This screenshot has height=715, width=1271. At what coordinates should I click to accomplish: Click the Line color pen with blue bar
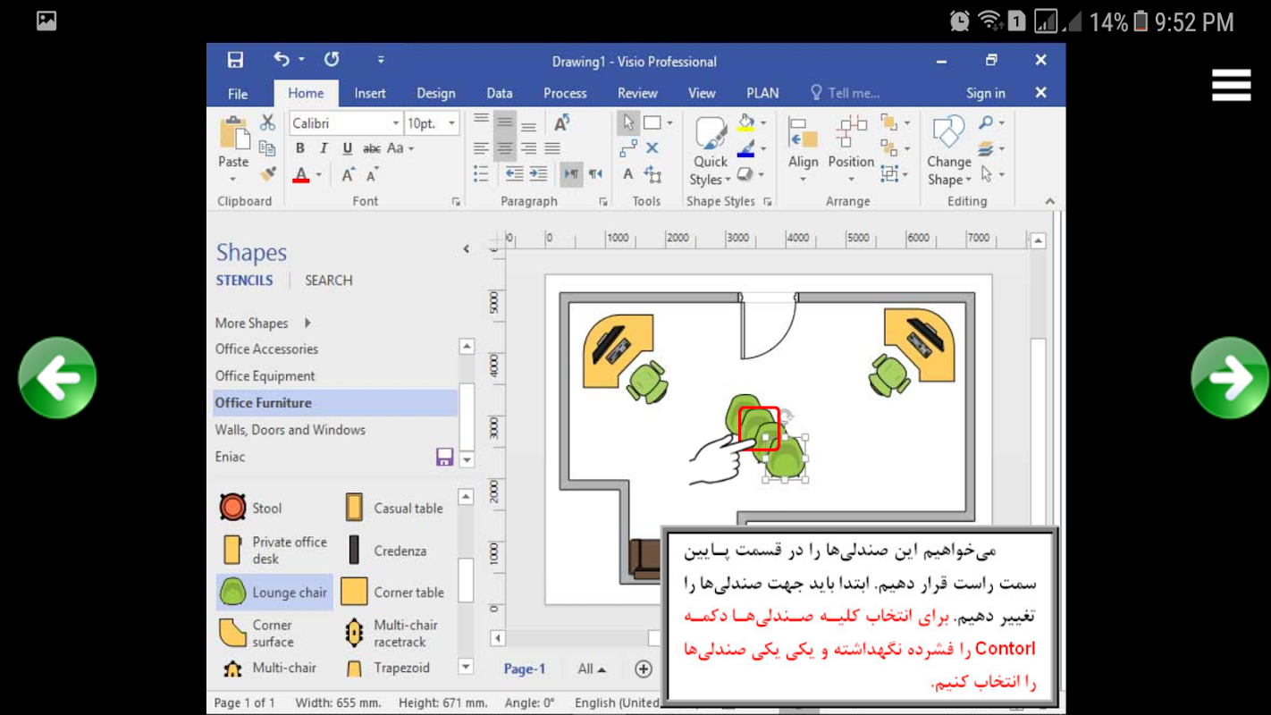pyautogui.click(x=746, y=148)
